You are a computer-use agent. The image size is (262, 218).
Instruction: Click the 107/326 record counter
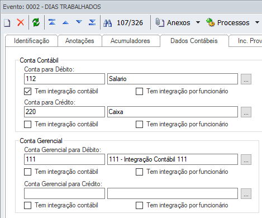(x=130, y=23)
